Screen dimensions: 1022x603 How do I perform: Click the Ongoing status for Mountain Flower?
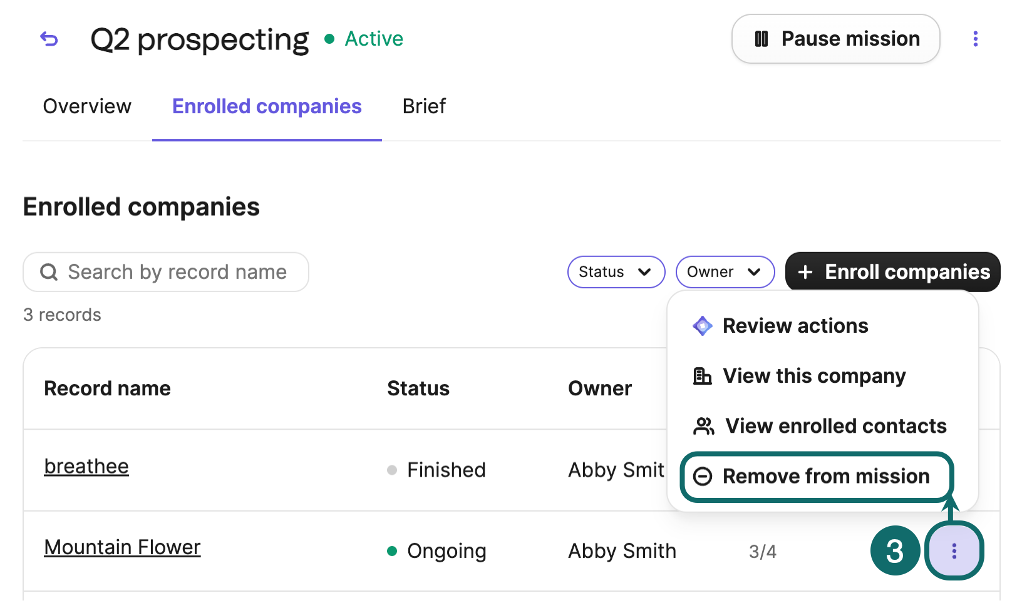pyautogui.click(x=436, y=551)
